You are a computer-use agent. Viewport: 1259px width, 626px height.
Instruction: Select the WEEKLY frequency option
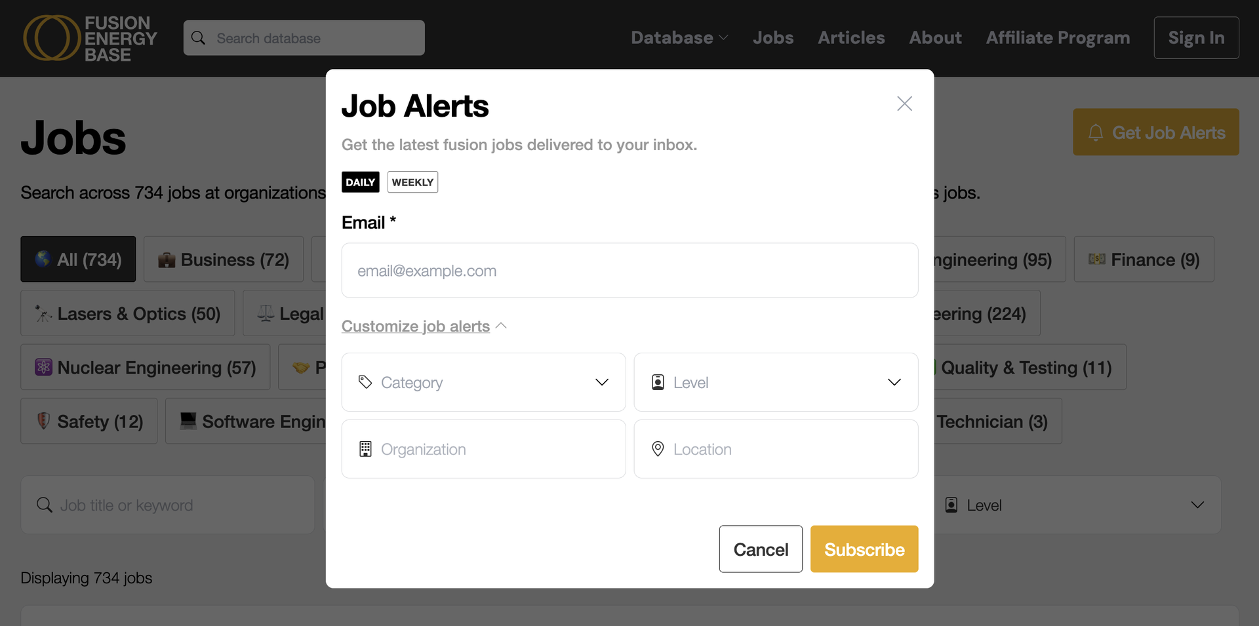pos(412,182)
